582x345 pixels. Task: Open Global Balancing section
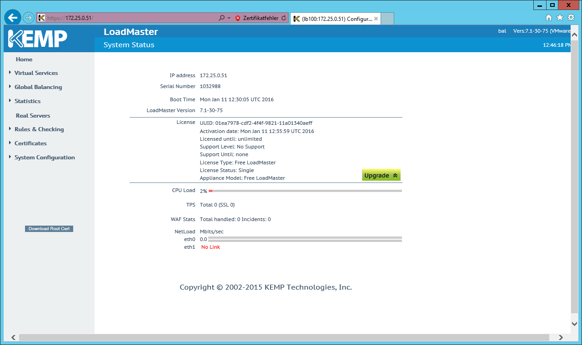pyautogui.click(x=38, y=87)
